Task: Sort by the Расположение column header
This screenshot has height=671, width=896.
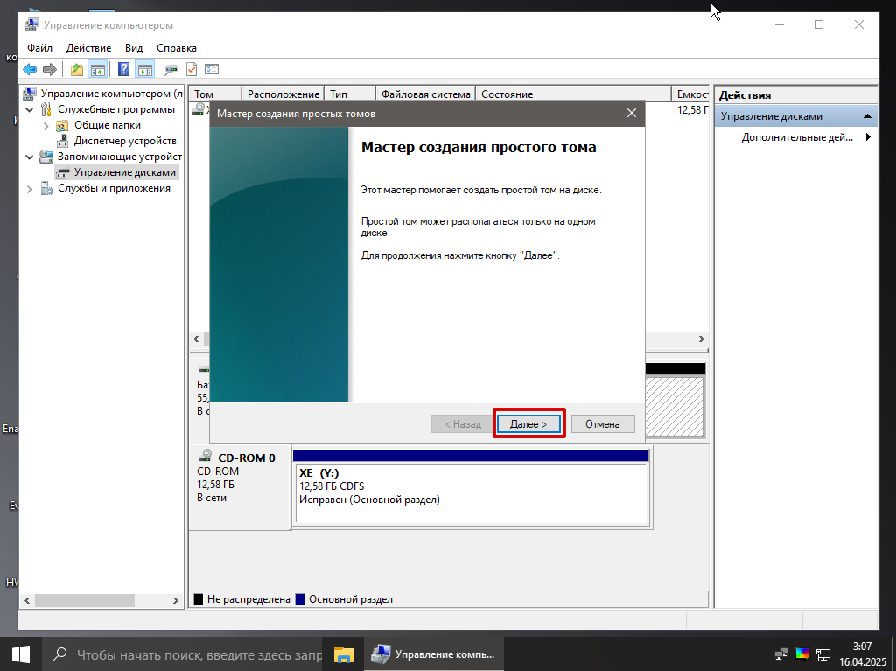Action: pos(283,94)
